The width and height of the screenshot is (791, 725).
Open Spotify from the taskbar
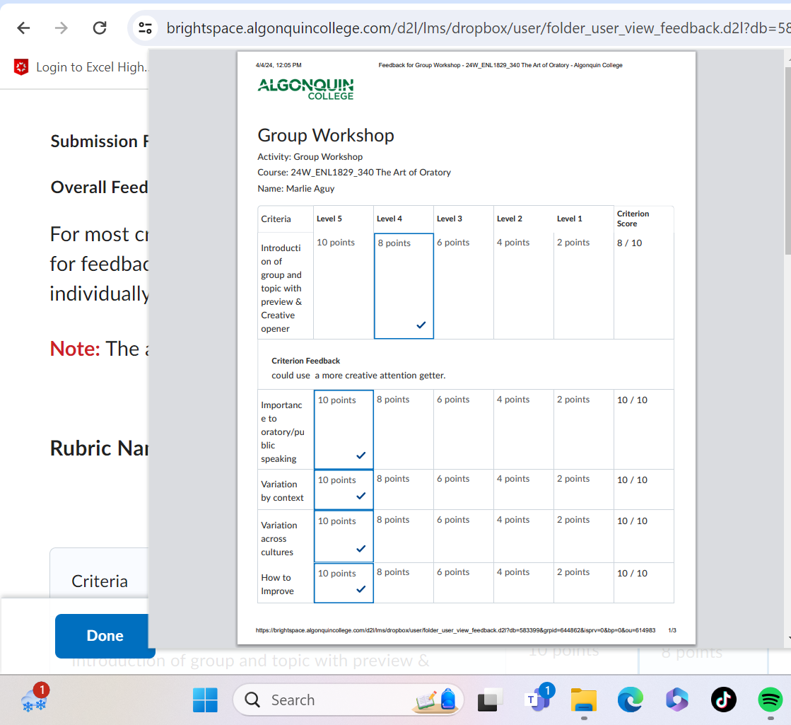771,700
